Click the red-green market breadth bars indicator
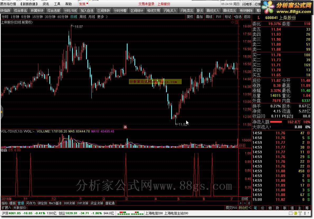 [x=130, y=213]
